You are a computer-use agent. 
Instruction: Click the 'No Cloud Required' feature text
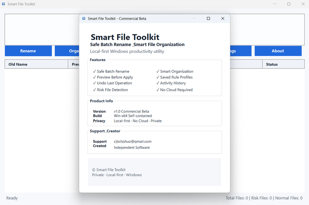[x=176, y=90]
